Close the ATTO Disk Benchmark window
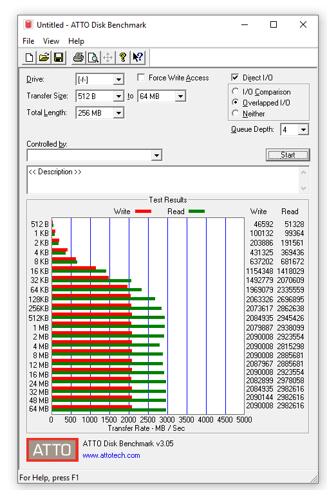Screen dimensions: 327x490 pos(303,24)
